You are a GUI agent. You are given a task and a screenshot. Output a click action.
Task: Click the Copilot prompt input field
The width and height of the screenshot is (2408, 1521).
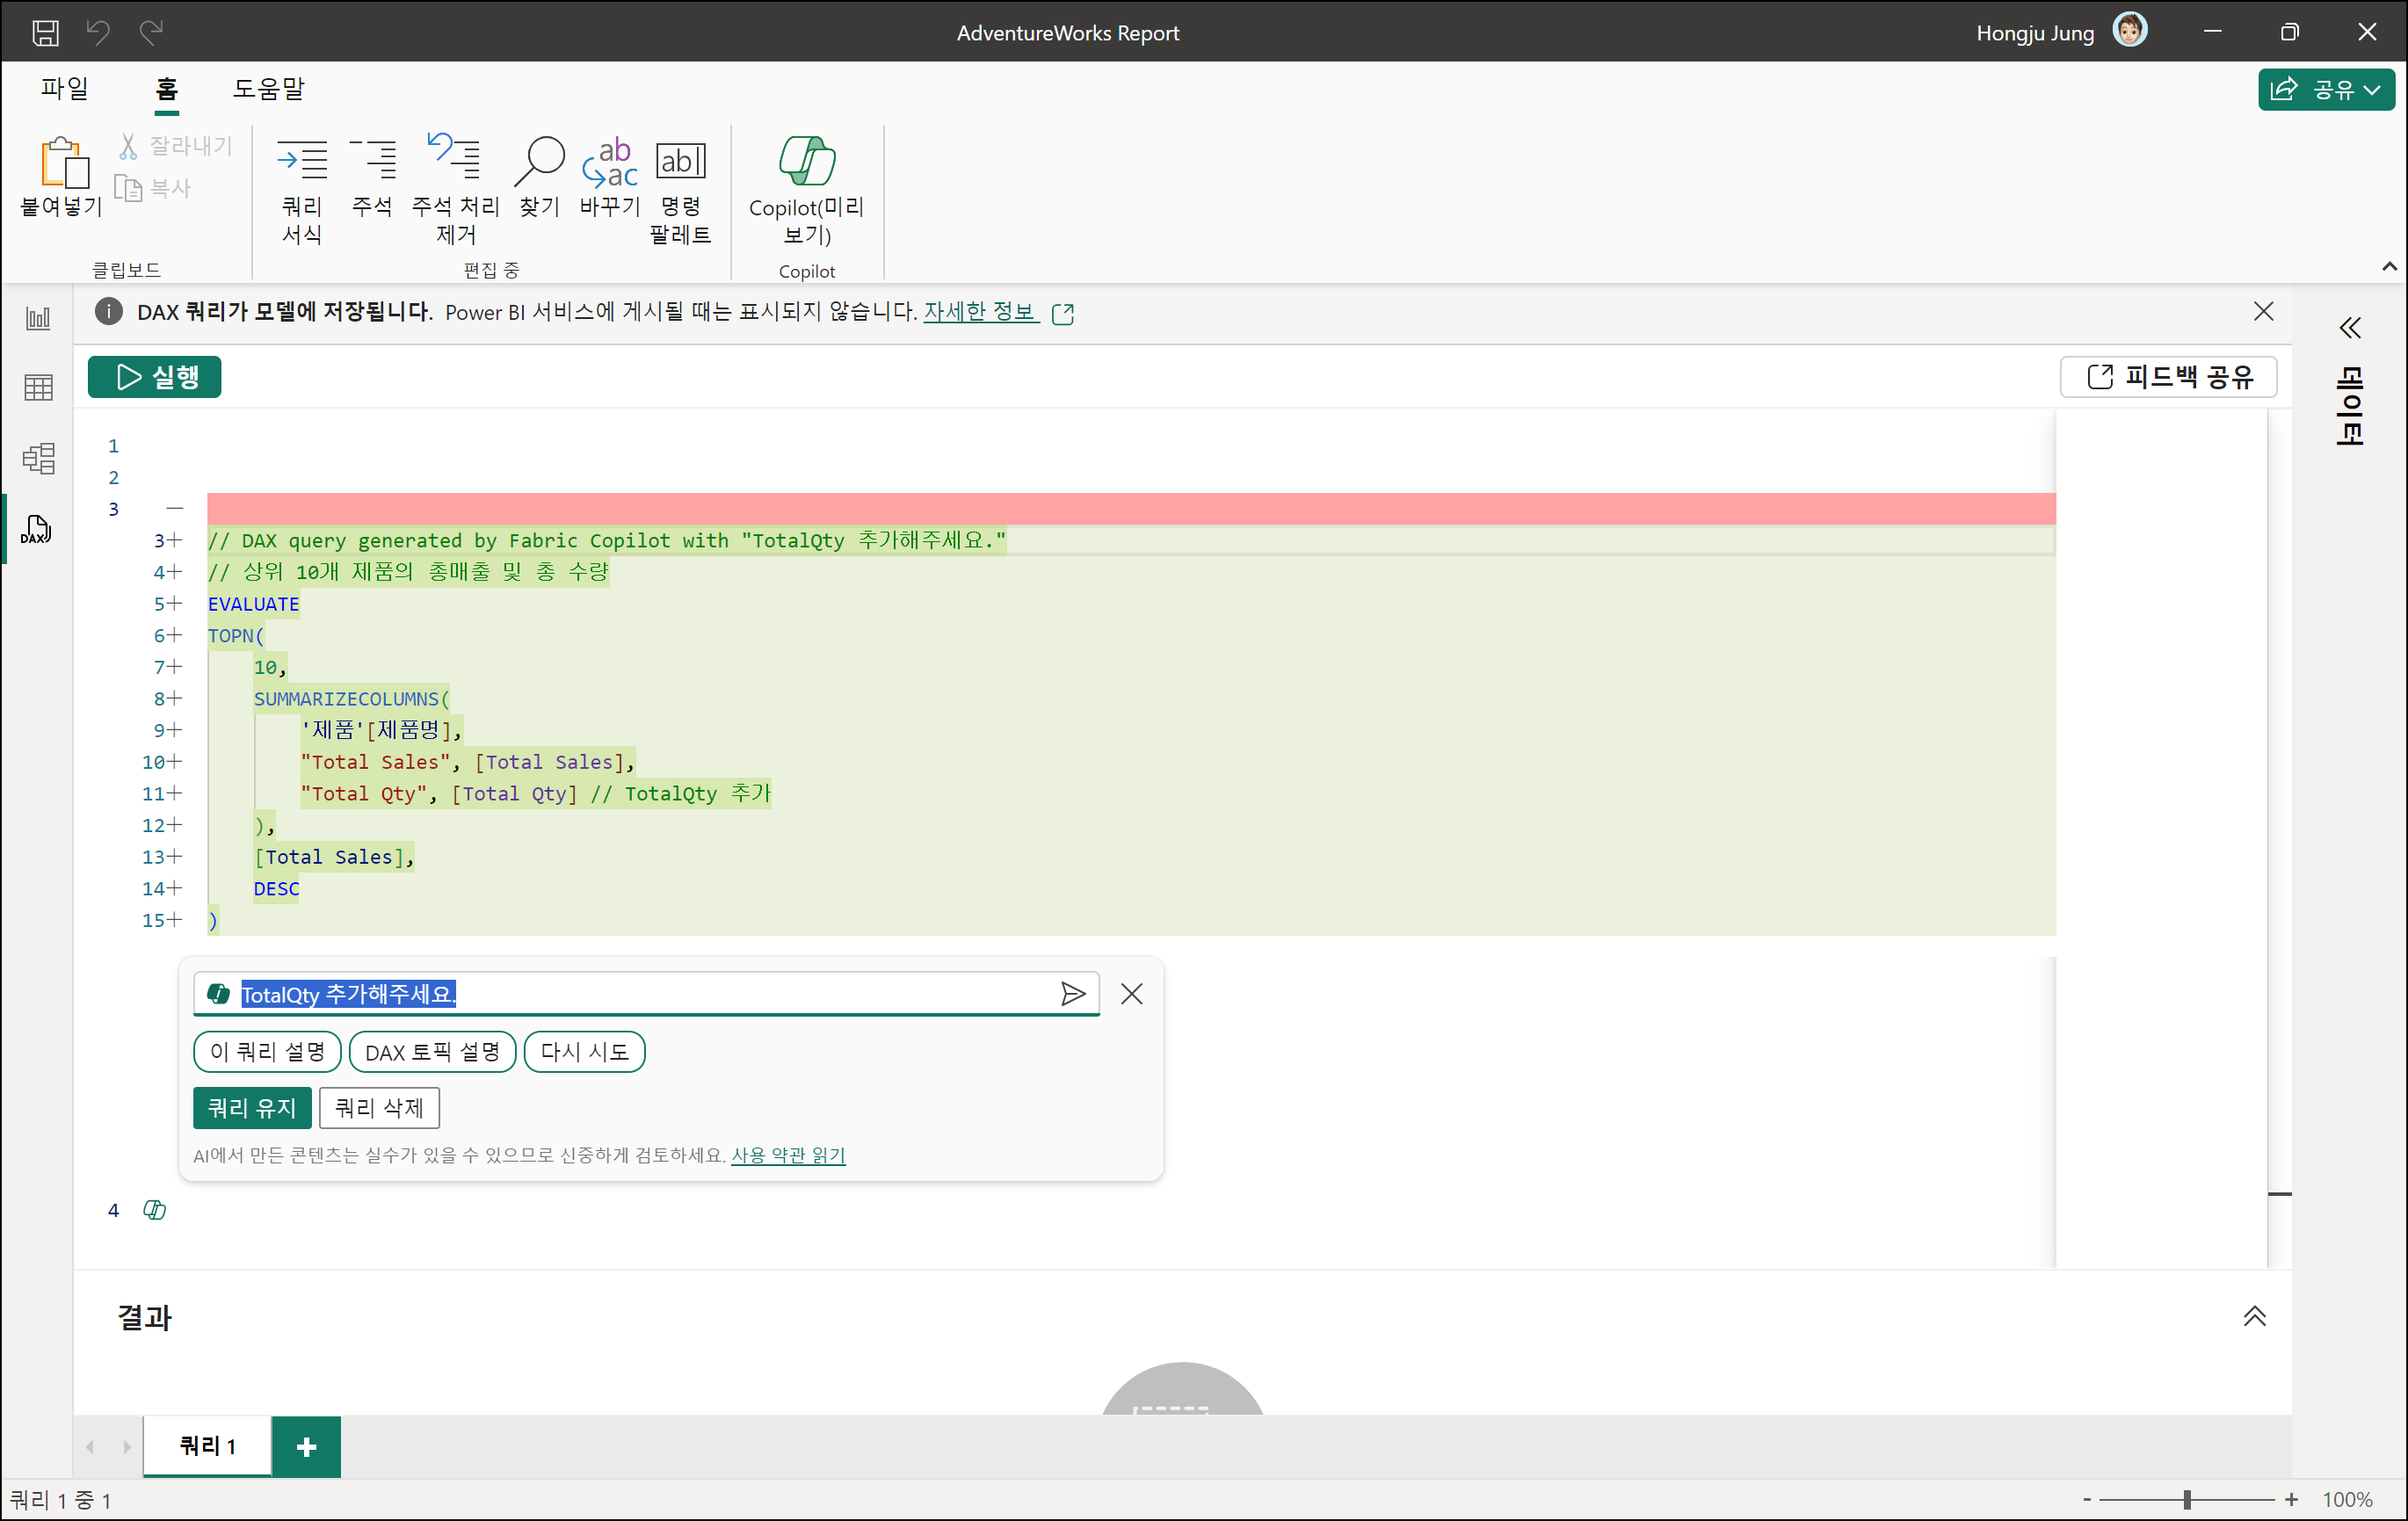tap(700, 994)
